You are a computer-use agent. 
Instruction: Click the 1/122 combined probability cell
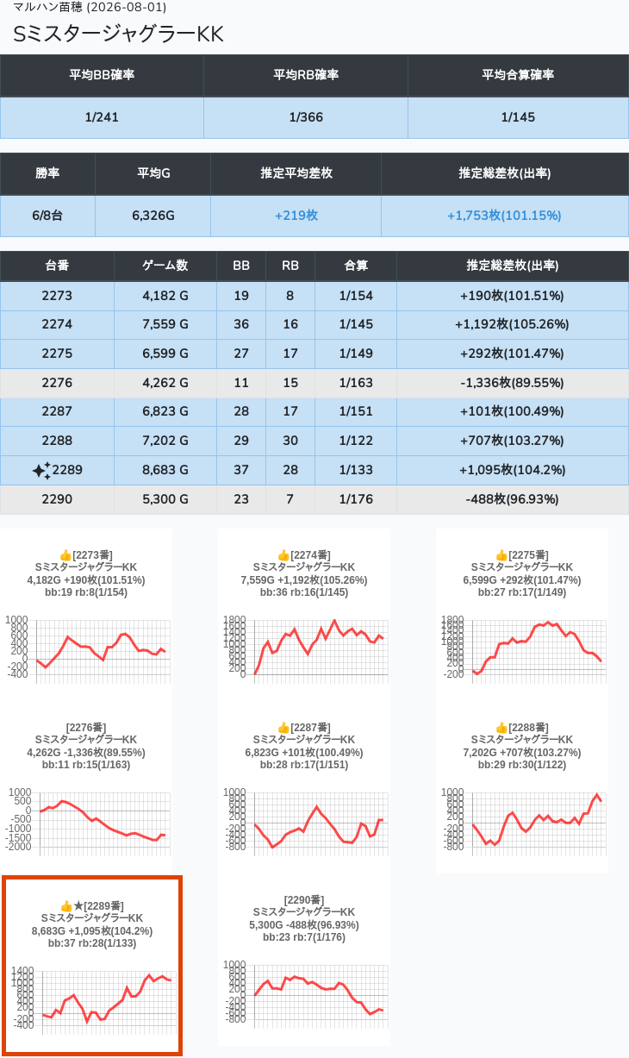(356, 441)
